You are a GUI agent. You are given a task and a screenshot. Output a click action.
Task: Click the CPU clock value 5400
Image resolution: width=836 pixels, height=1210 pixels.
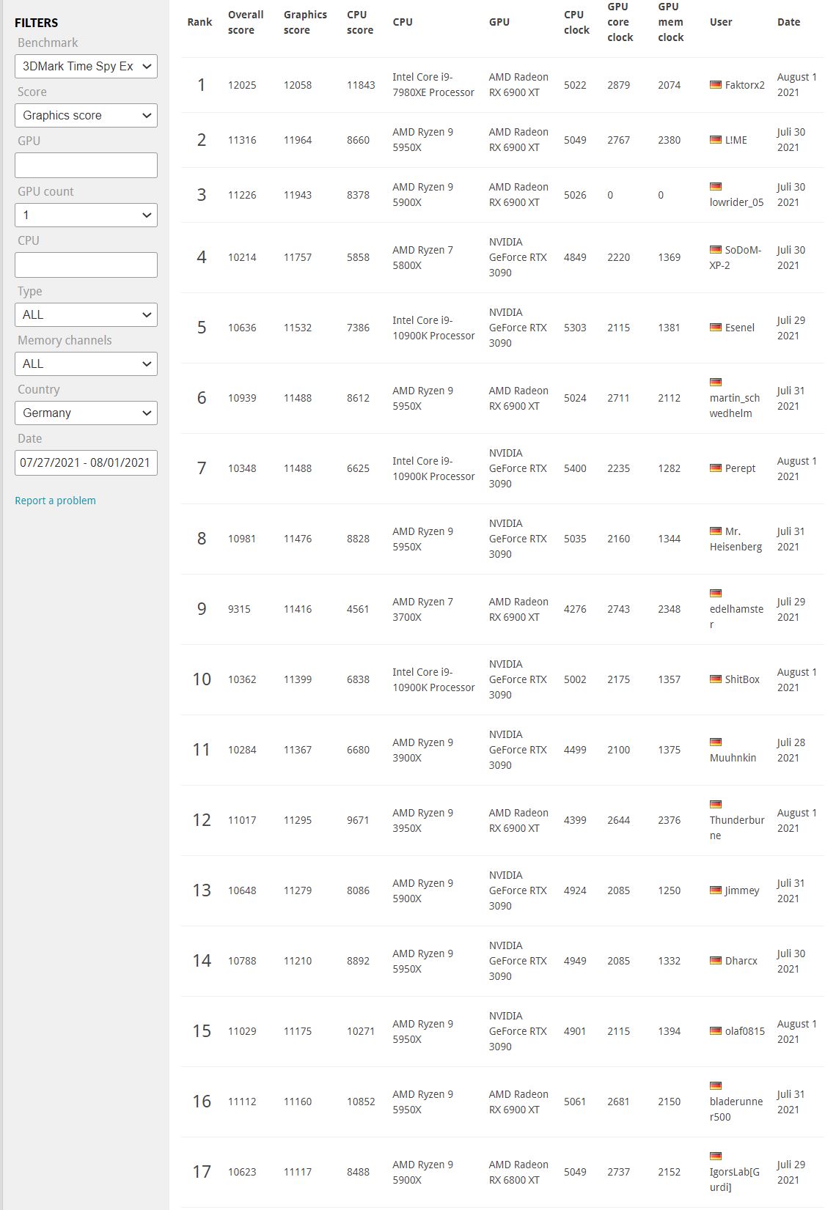(x=575, y=468)
